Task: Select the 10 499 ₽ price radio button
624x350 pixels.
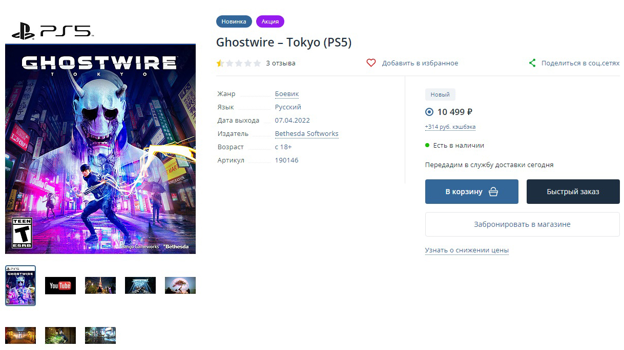Action: click(429, 112)
